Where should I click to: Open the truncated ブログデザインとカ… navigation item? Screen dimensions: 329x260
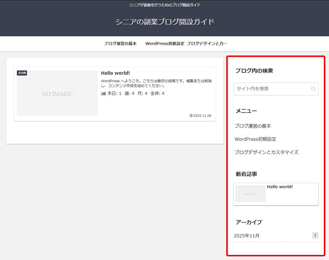pyautogui.click(x=207, y=43)
